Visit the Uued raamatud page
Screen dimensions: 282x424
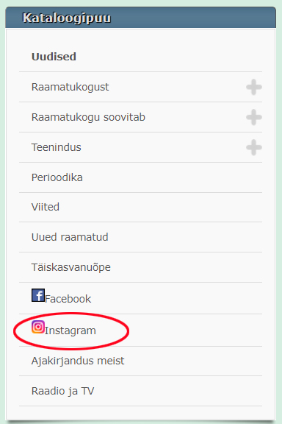point(70,237)
